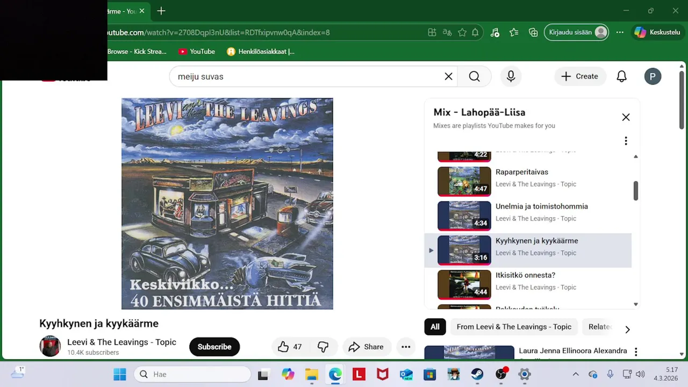Click the page vertical scrollbar
The image size is (688, 387).
coord(682,100)
